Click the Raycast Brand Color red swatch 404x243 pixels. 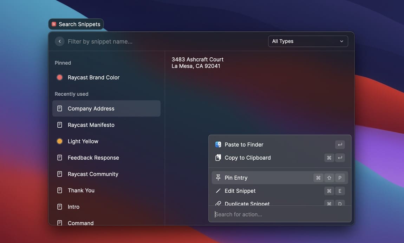tap(60, 77)
